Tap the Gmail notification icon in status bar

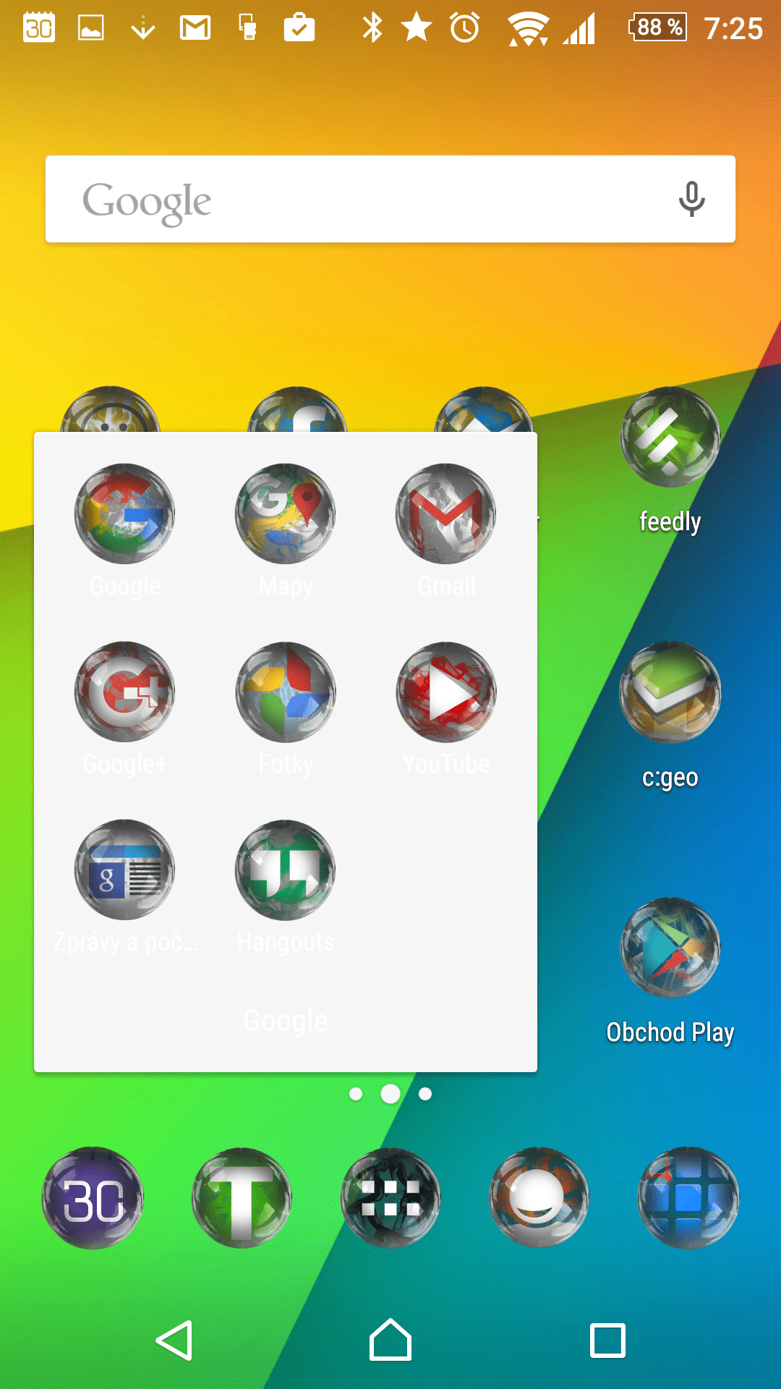(195, 28)
